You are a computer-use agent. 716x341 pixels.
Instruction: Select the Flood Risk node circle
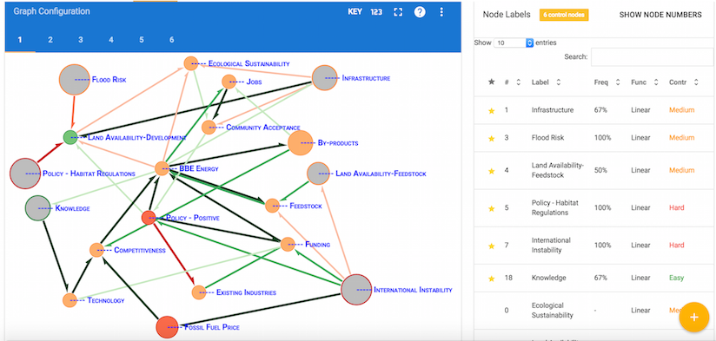click(75, 80)
